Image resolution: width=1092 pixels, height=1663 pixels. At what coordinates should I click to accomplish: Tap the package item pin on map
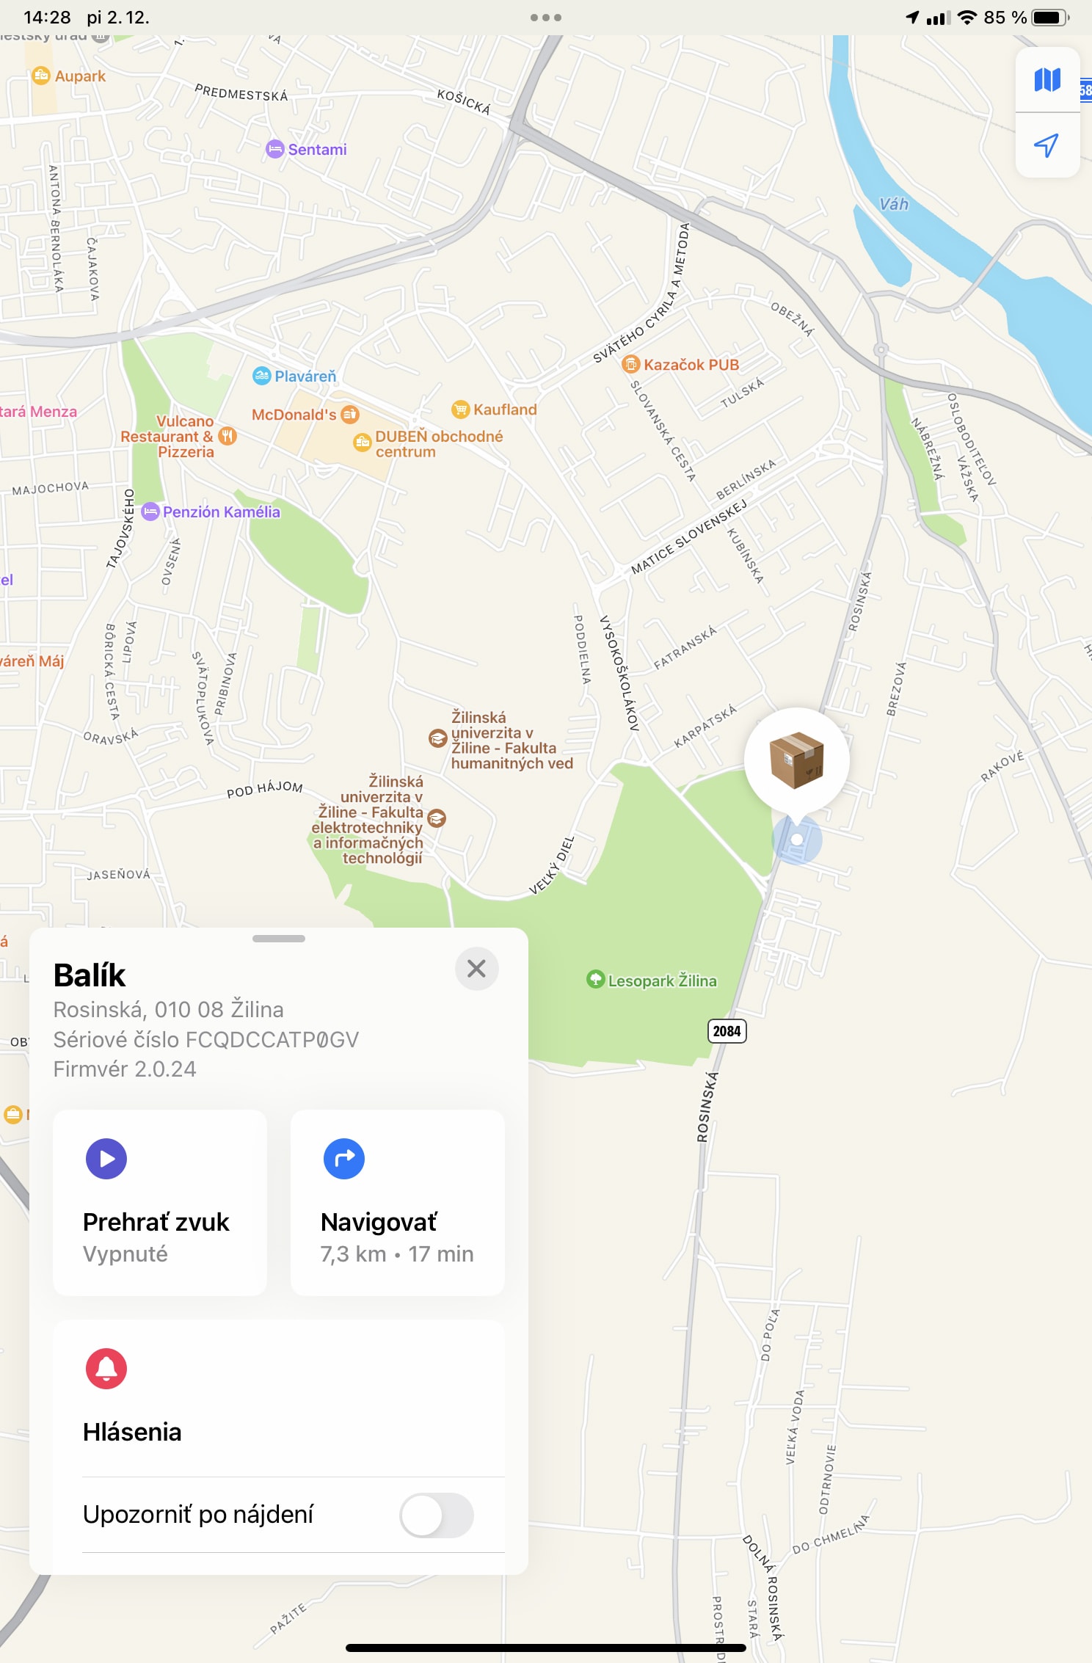tap(797, 760)
